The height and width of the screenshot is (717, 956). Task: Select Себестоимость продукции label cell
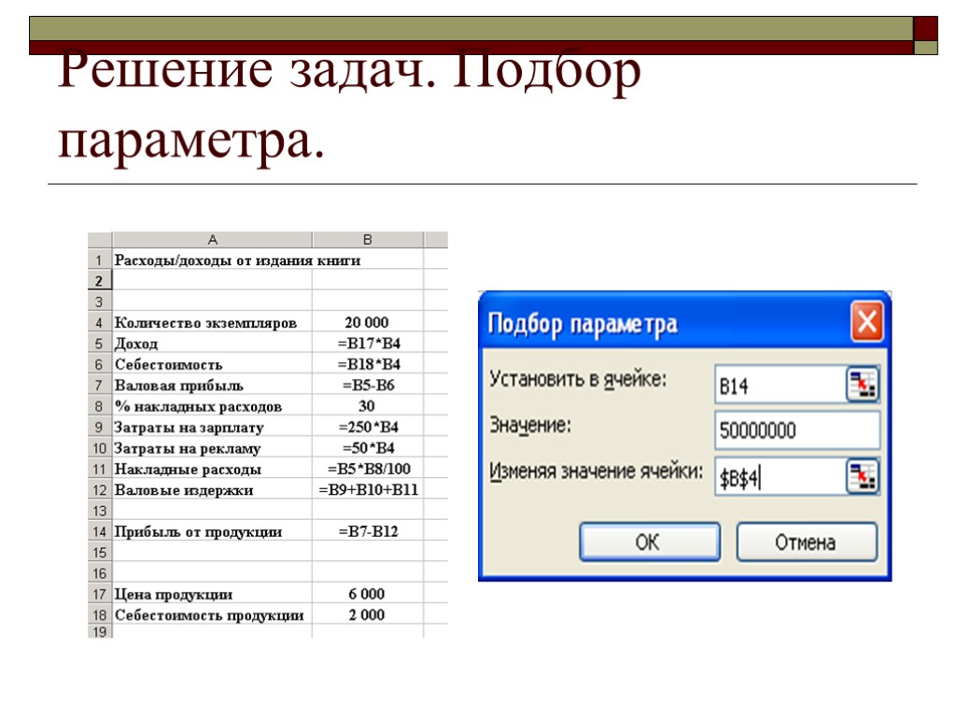[212, 614]
